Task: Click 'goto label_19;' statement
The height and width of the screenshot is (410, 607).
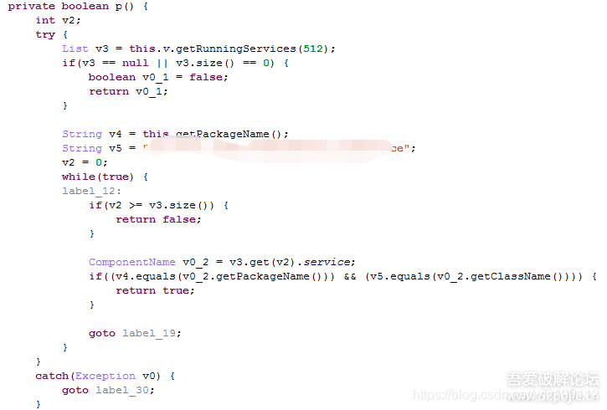Action: pos(135,333)
